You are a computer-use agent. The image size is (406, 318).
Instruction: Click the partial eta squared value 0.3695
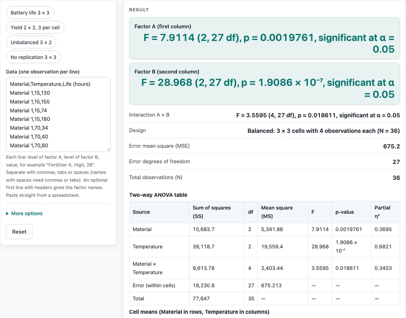click(x=383, y=229)
